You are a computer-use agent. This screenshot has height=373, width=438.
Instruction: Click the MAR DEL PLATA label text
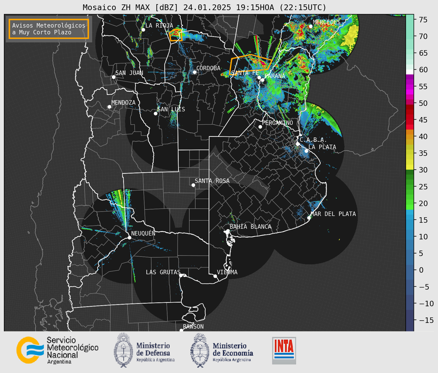tap(333, 214)
